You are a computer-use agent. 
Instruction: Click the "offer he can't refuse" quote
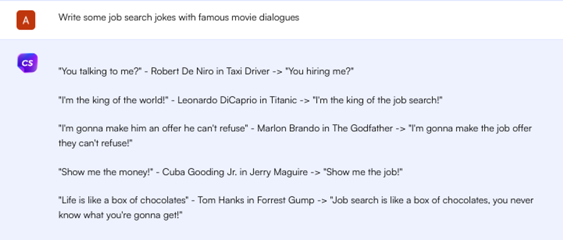pyautogui.click(x=153, y=128)
